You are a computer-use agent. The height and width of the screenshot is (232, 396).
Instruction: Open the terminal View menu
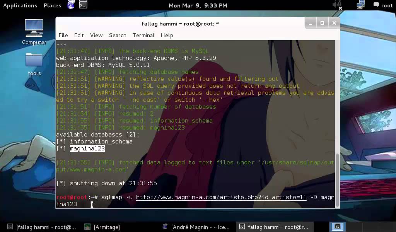(96, 35)
